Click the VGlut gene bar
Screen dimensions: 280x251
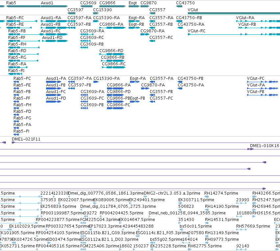point(234,13)
